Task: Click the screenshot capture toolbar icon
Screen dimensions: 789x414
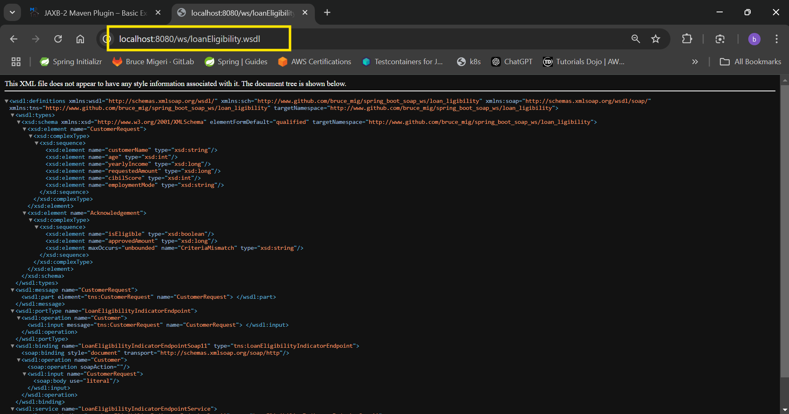Action: (x=720, y=39)
